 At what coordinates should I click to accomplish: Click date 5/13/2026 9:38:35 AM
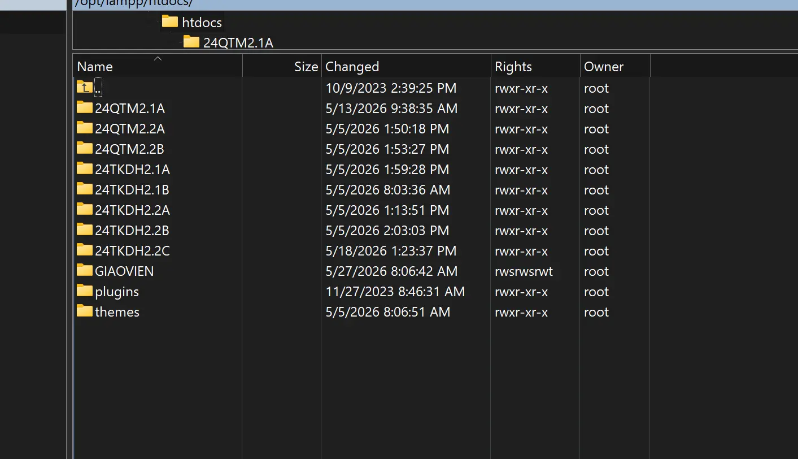[x=392, y=109]
